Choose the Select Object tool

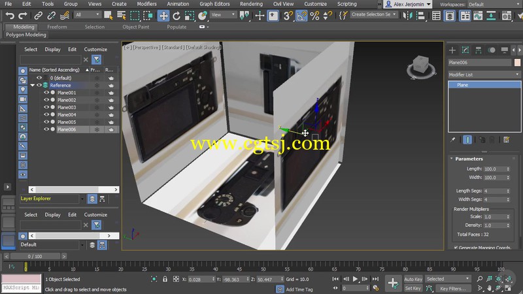(x=109, y=15)
